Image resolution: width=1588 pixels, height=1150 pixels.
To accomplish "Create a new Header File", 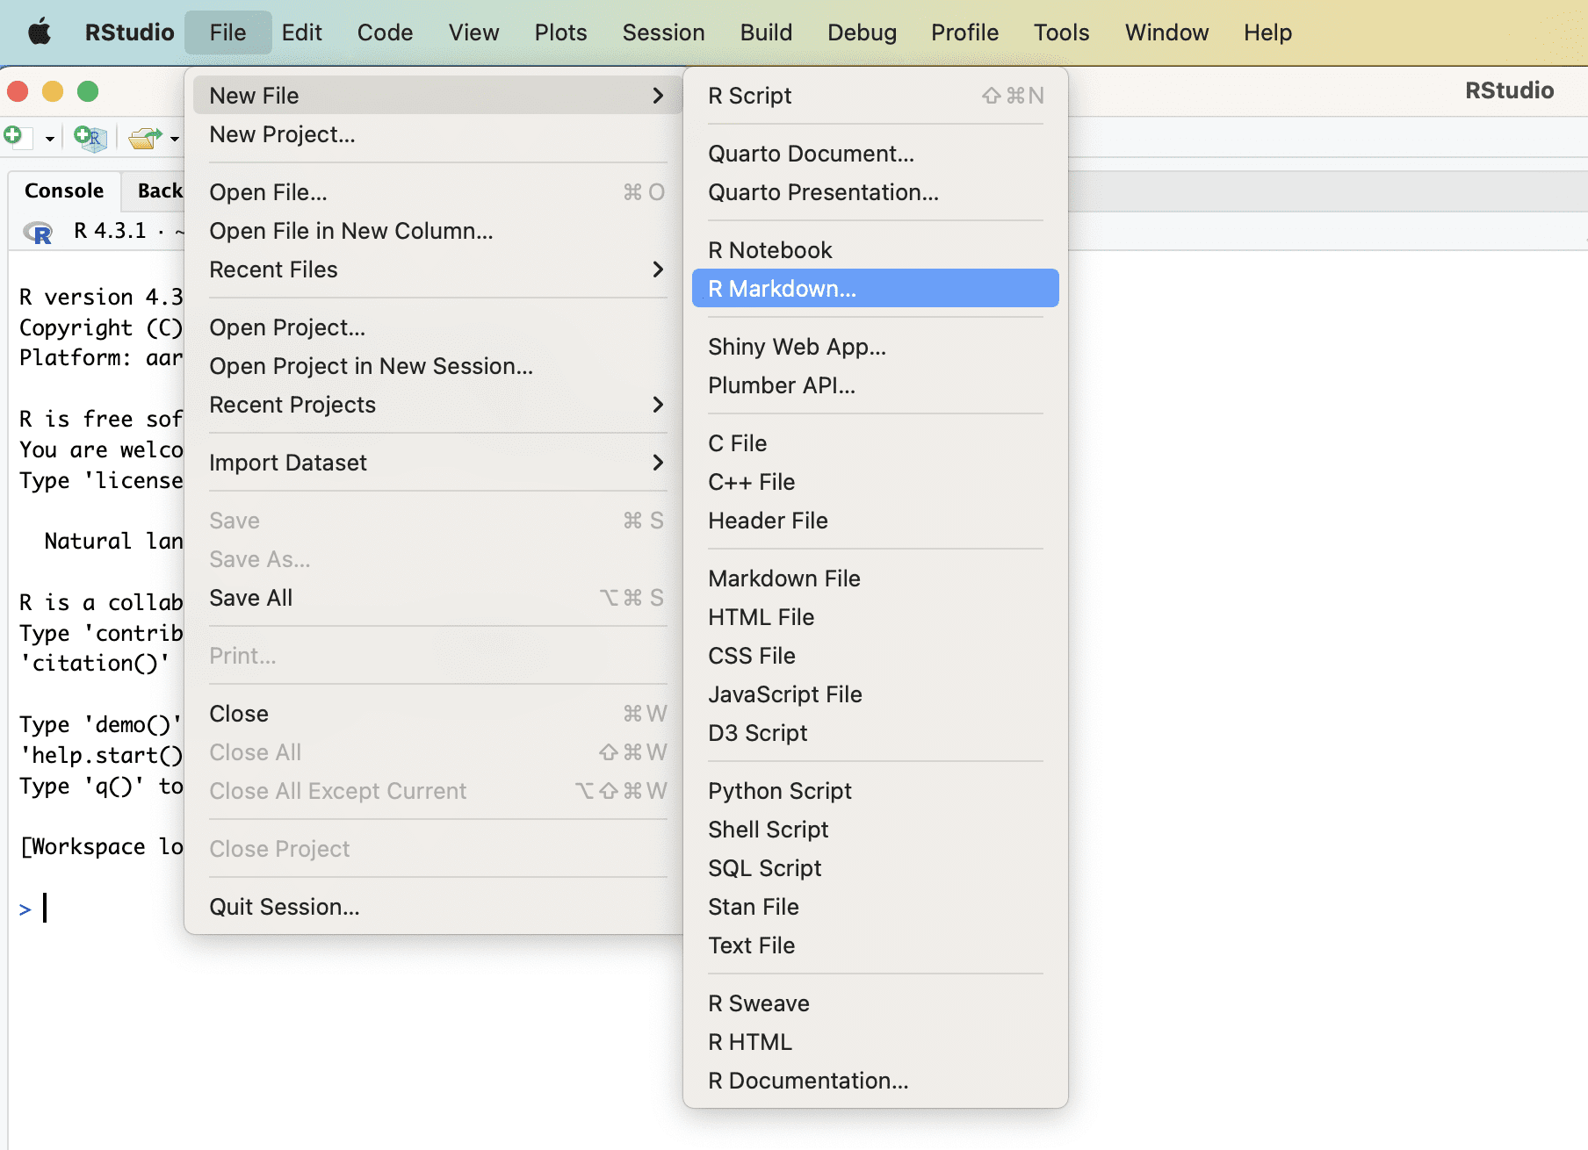I will [x=876, y=521].
